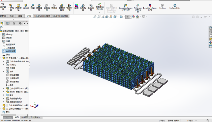
Task: Open Edit Appearance color ball
Action: pos(133,17)
